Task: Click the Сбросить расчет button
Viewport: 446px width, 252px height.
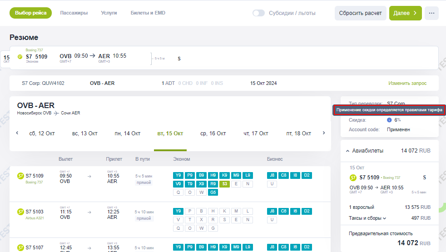Action: point(360,13)
